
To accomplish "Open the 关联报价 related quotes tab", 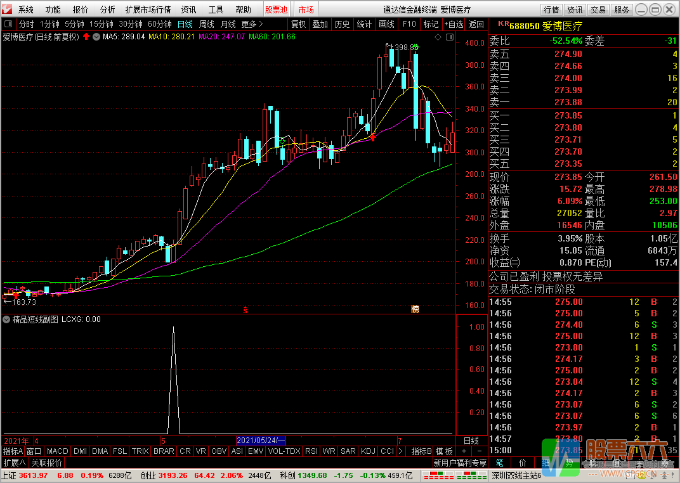I will click(46, 463).
